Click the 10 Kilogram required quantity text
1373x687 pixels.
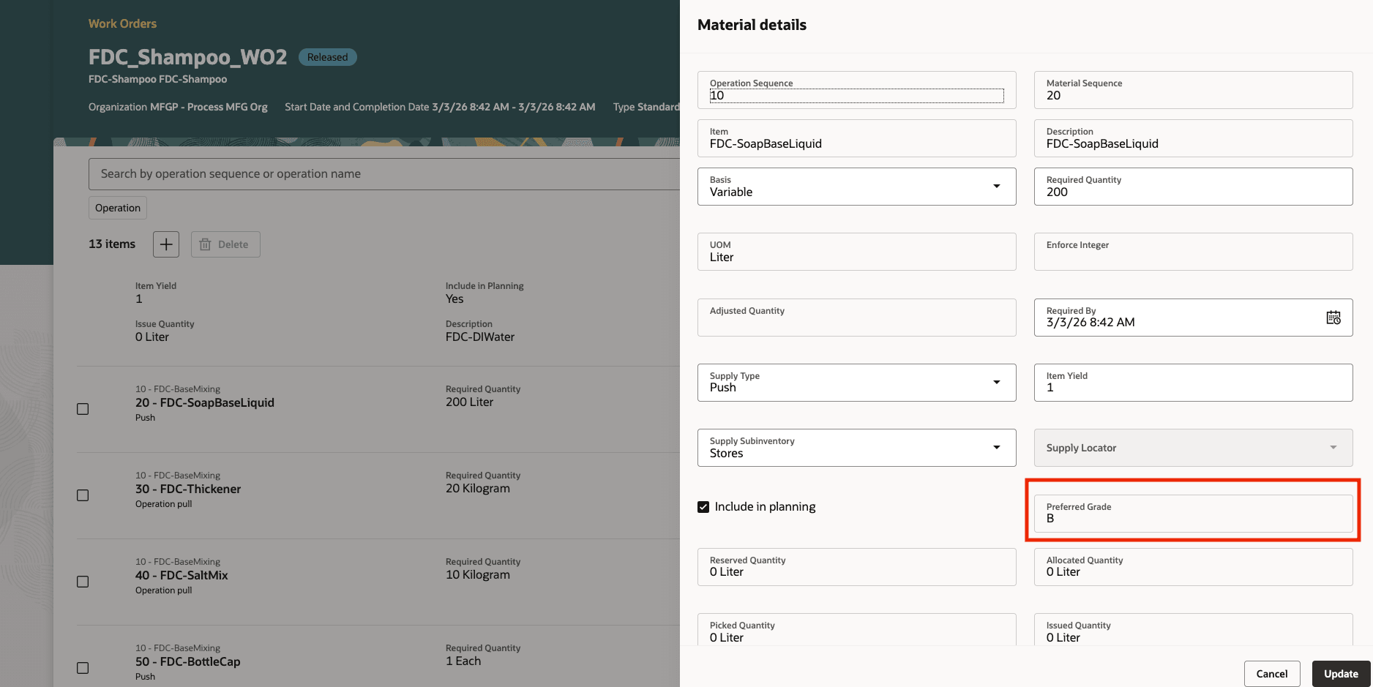click(478, 574)
